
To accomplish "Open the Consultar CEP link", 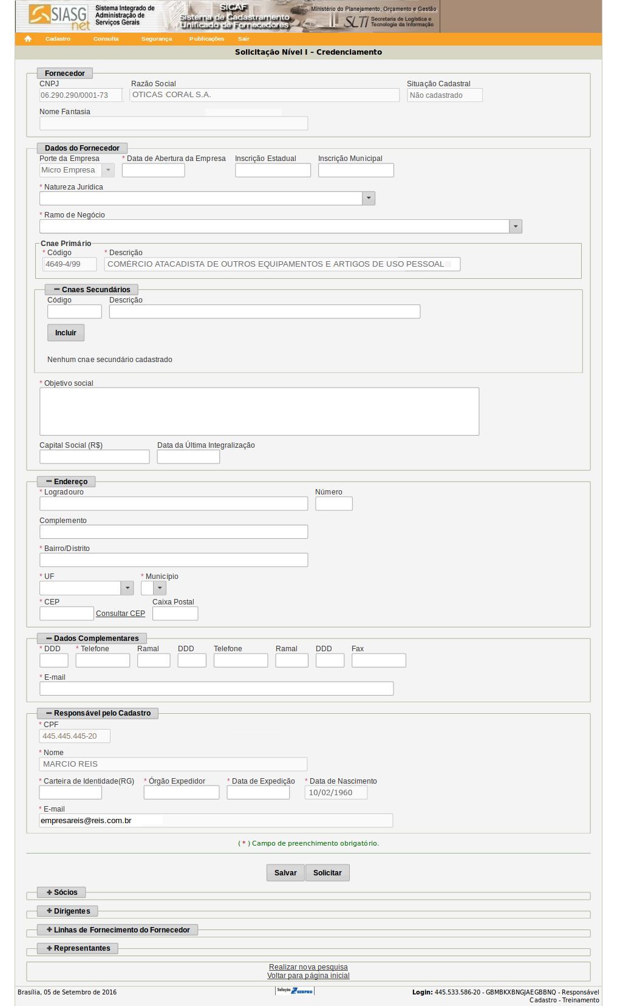I will [x=120, y=614].
